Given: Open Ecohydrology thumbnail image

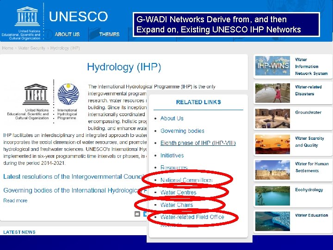Looking at the screenshot, I should [272, 196].
